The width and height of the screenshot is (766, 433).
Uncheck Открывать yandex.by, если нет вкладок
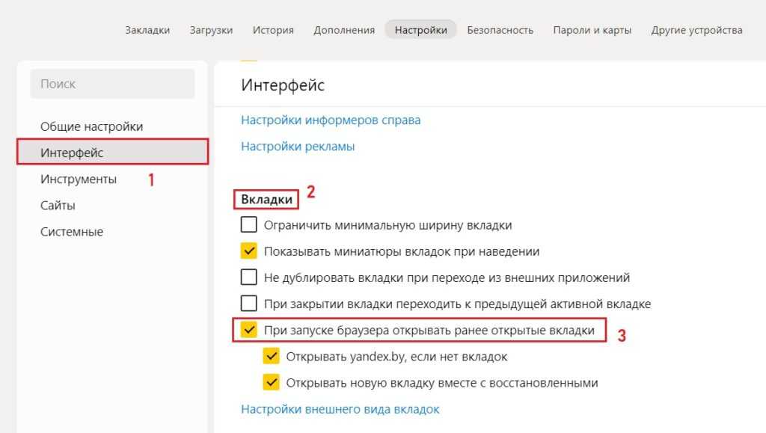[x=271, y=357]
